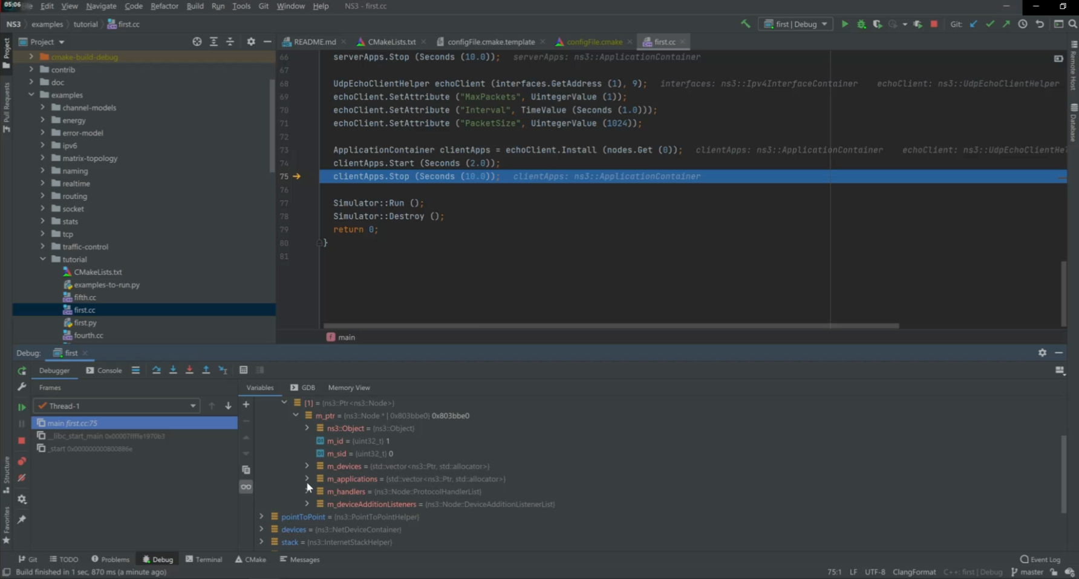Screen dimensions: 1079x579
Task: Expand the m_applications variable node
Action: point(307,479)
